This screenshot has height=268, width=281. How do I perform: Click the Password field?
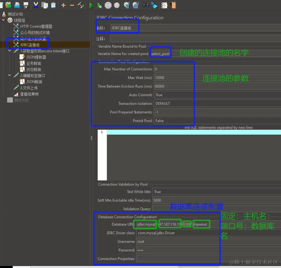209,250
